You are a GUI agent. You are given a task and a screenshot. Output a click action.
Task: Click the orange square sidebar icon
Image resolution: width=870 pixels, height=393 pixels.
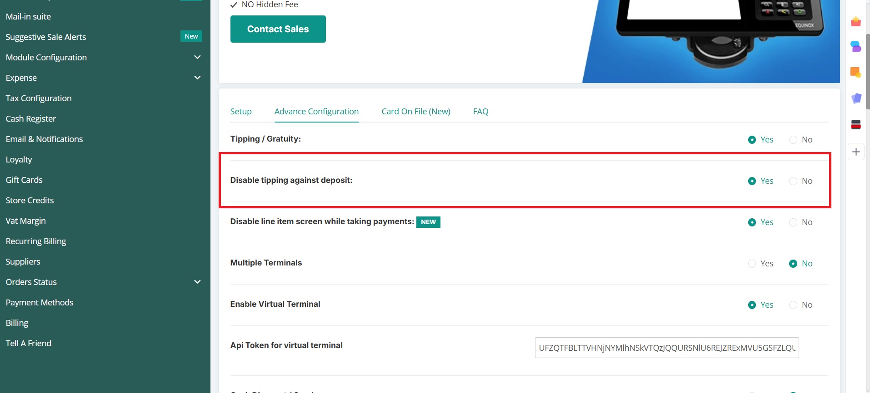point(856,72)
